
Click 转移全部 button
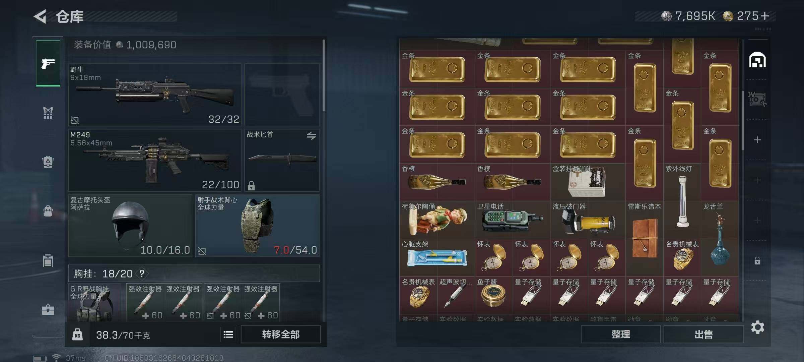tap(281, 334)
